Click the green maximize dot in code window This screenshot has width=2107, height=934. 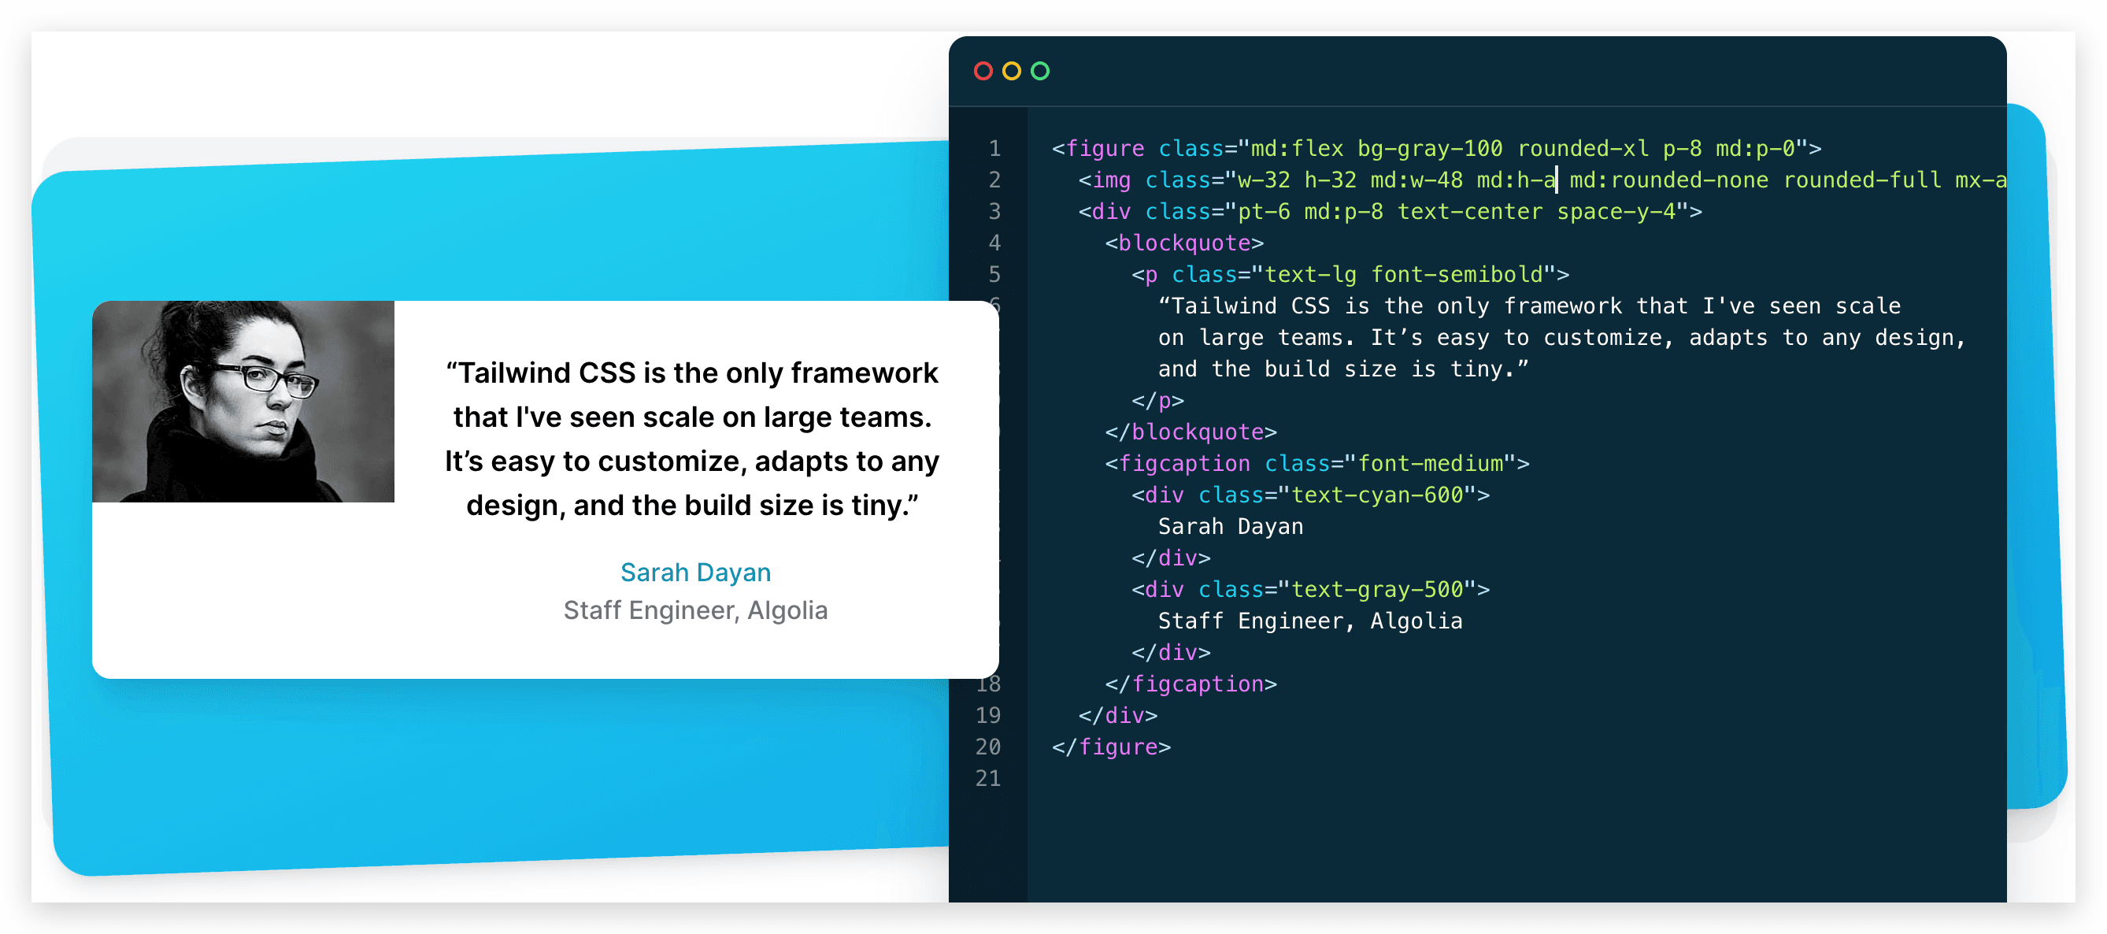click(1039, 71)
